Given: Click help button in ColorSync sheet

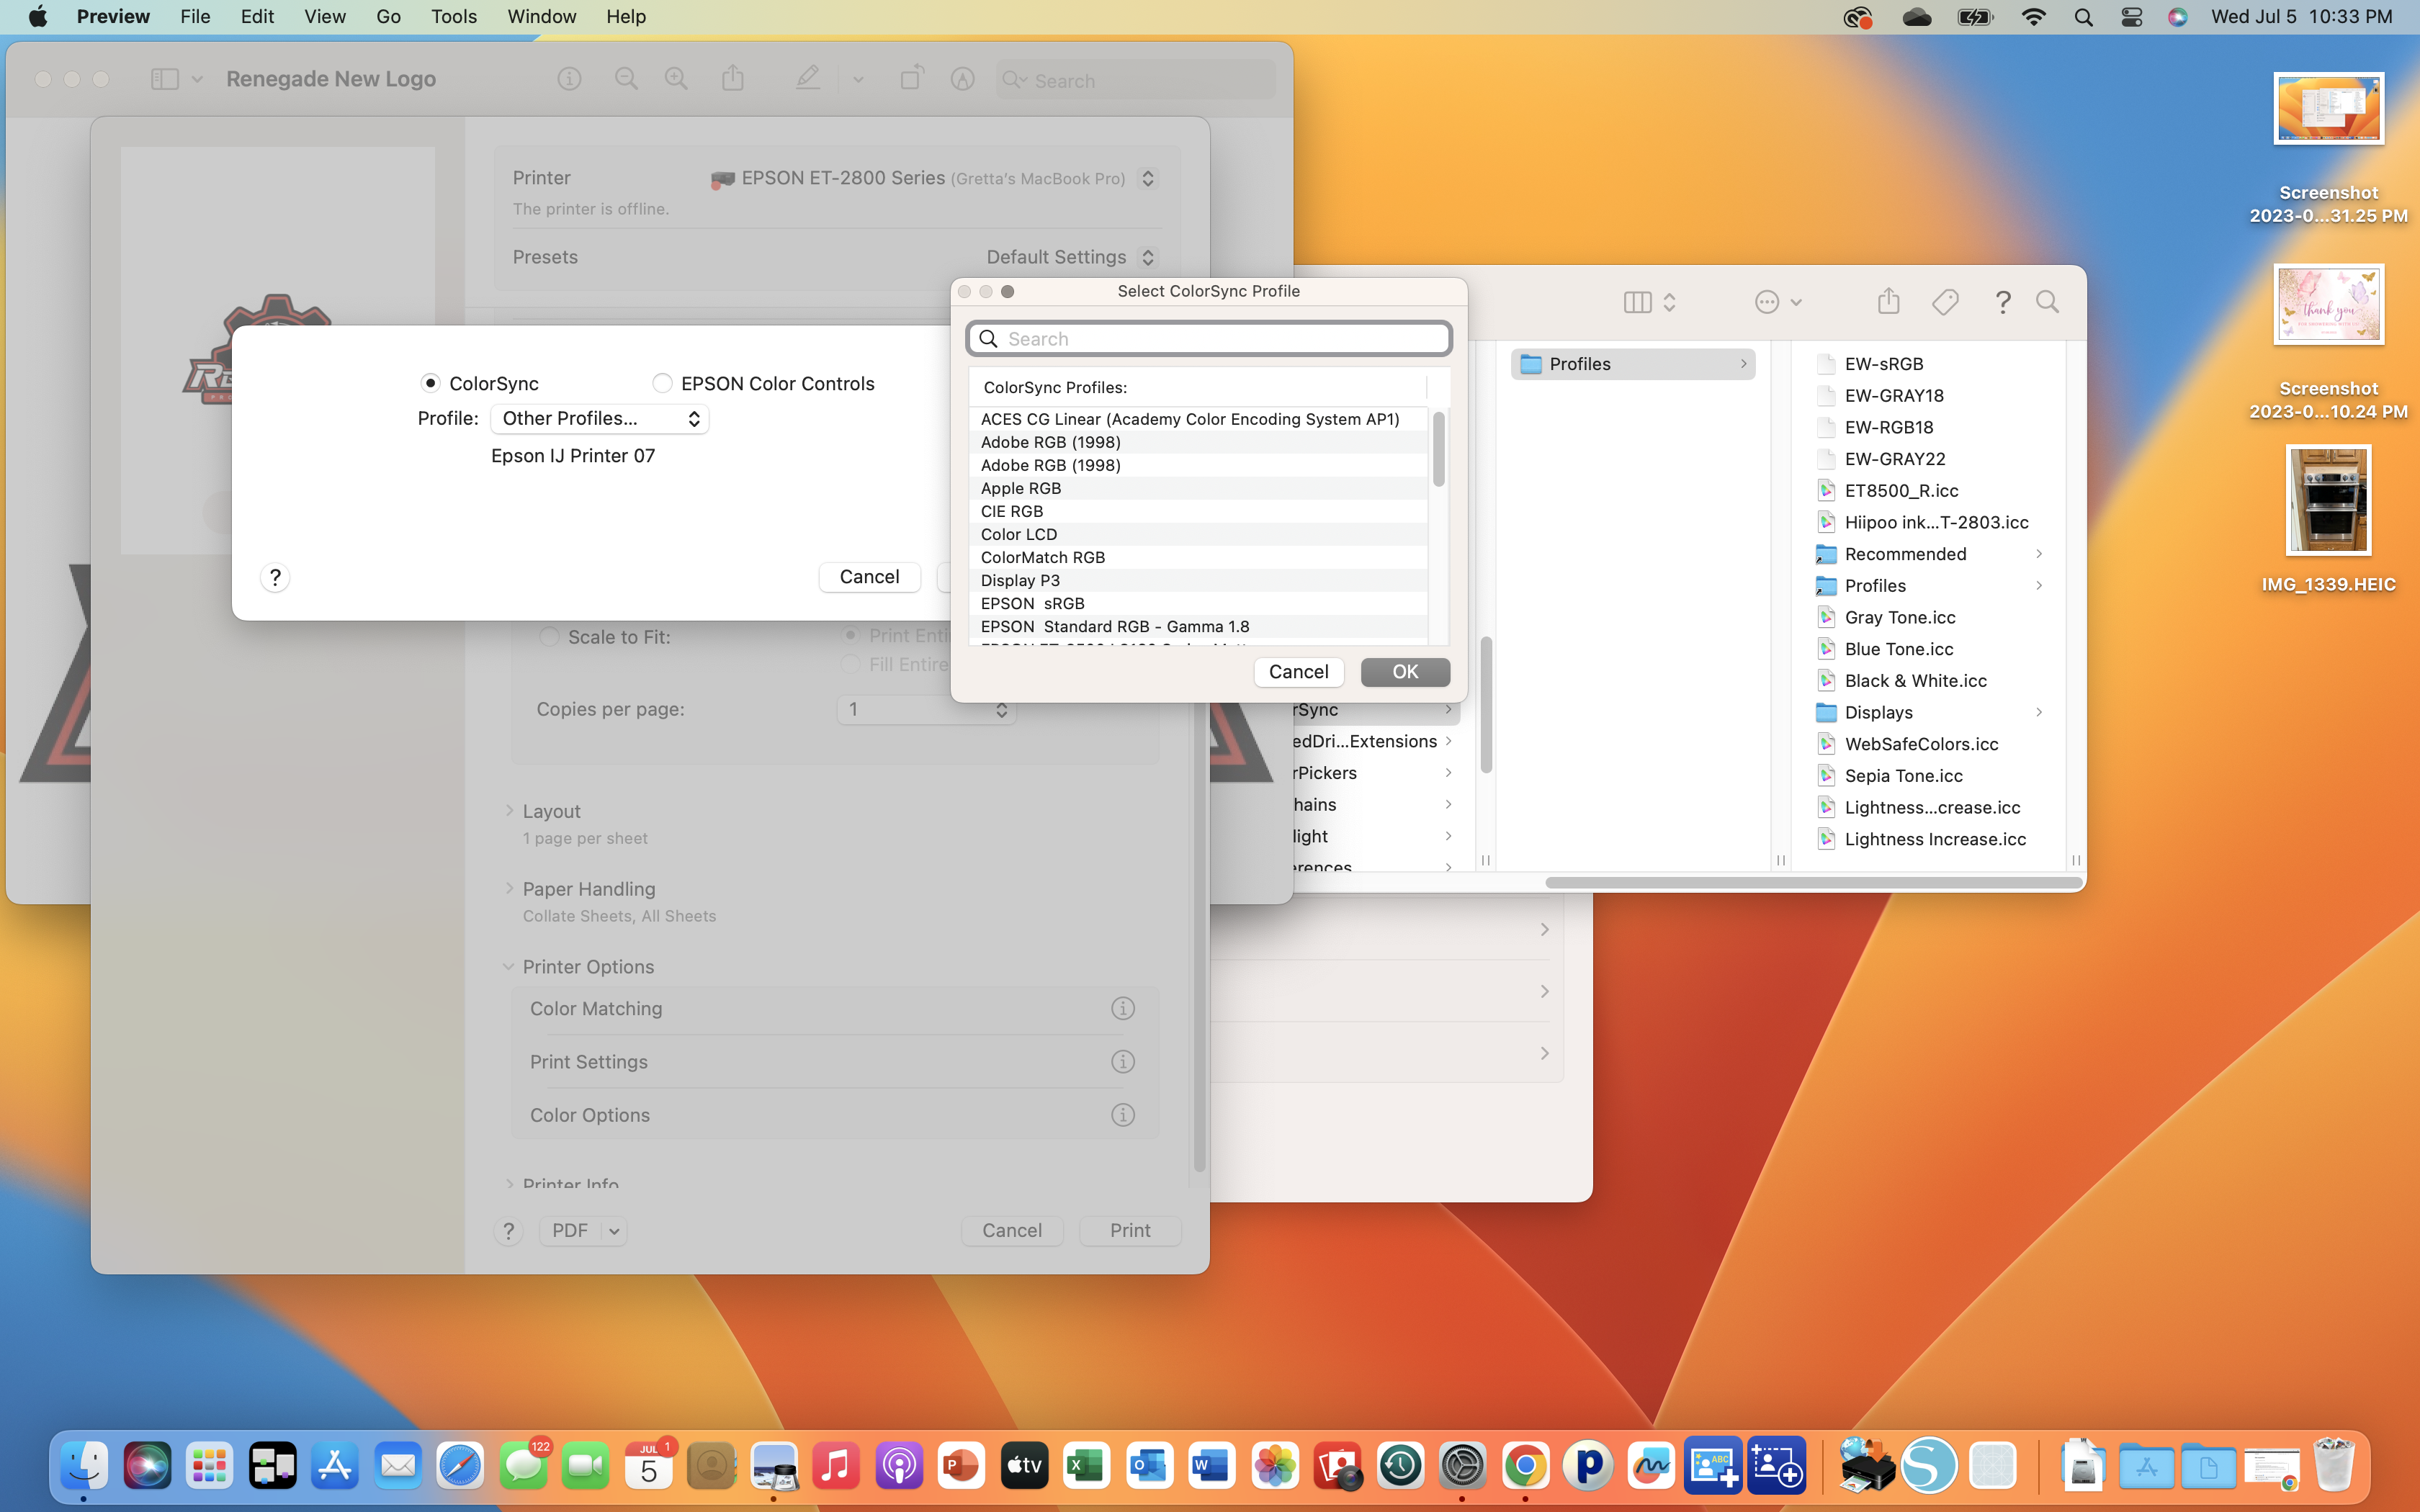Looking at the screenshot, I should [x=275, y=577].
